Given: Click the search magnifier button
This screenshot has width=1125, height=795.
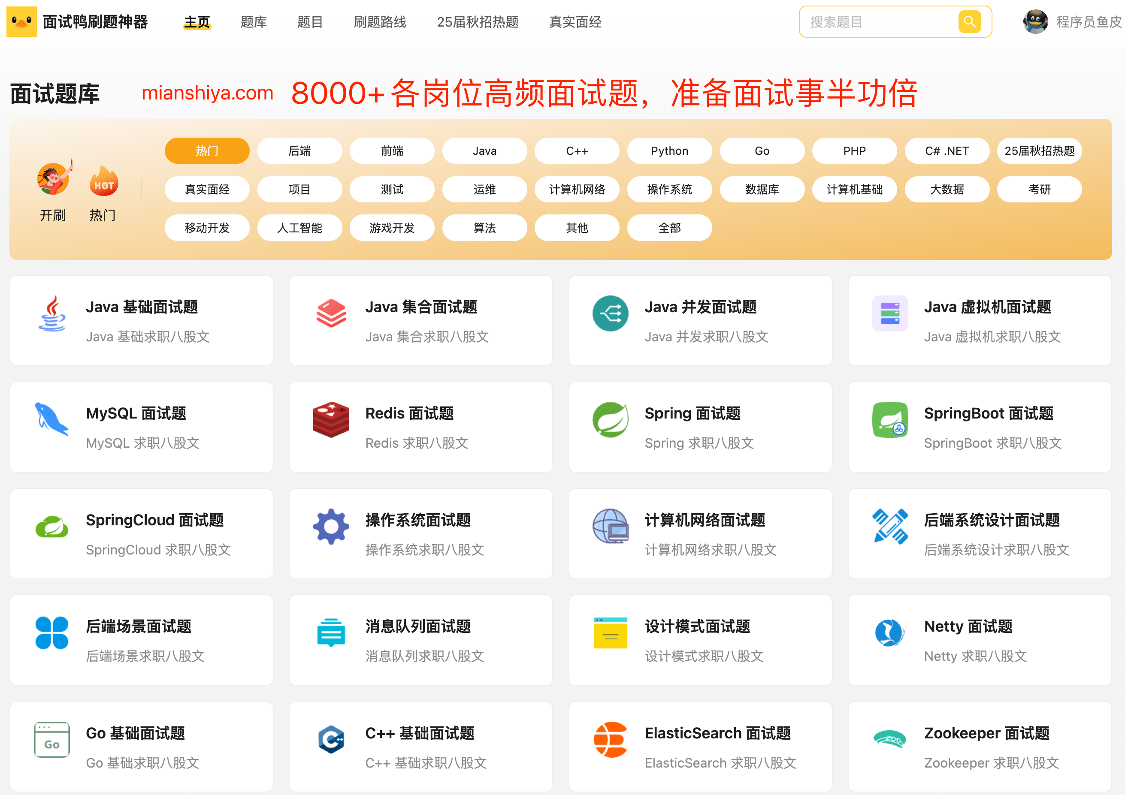Looking at the screenshot, I should pos(969,21).
